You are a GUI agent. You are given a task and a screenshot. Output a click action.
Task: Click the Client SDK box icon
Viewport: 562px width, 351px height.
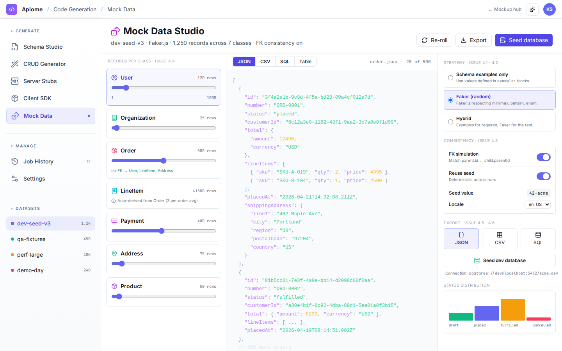15,98
